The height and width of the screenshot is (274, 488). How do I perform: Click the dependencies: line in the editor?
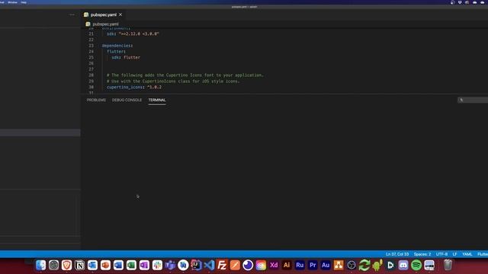pyautogui.click(x=117, y=46)
